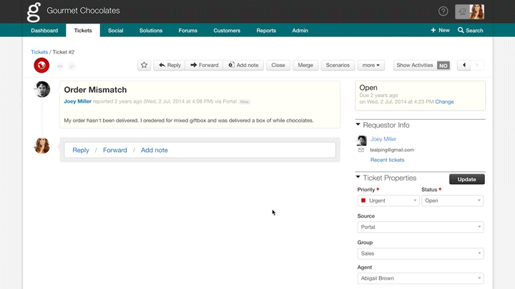Click the New button in navigation bar
515x289 pixels.
click(440, 30)
